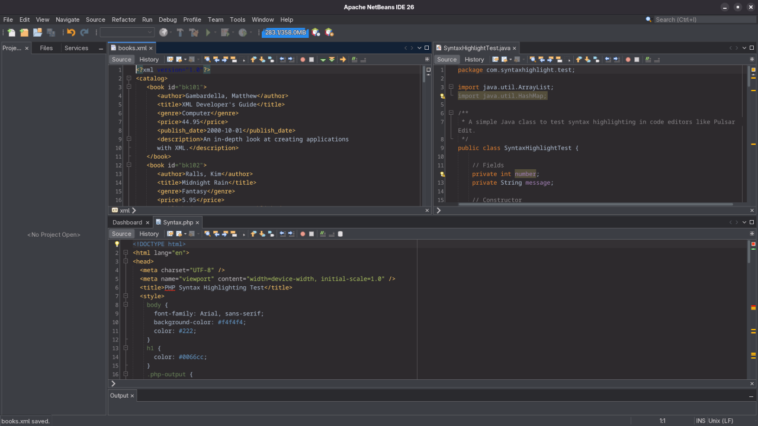
Task: Click Find Next Occurrence in books.xml toolbar
Action: click(225, 59)
